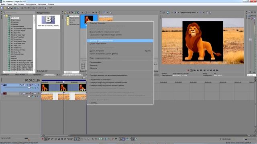Toggle Enable Snapping on timeline toolbar
Screen dimensions: 257x144
[120, 139]
